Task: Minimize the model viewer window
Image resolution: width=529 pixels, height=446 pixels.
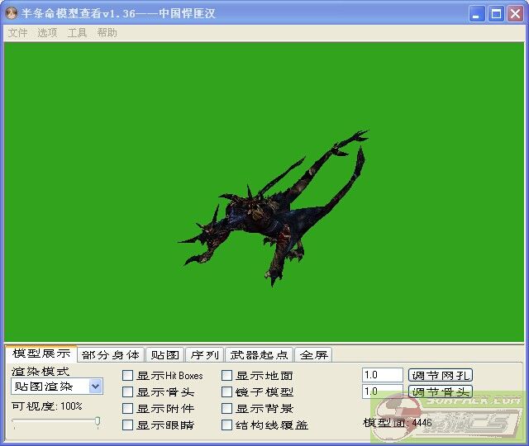Action: click(477, 14)
